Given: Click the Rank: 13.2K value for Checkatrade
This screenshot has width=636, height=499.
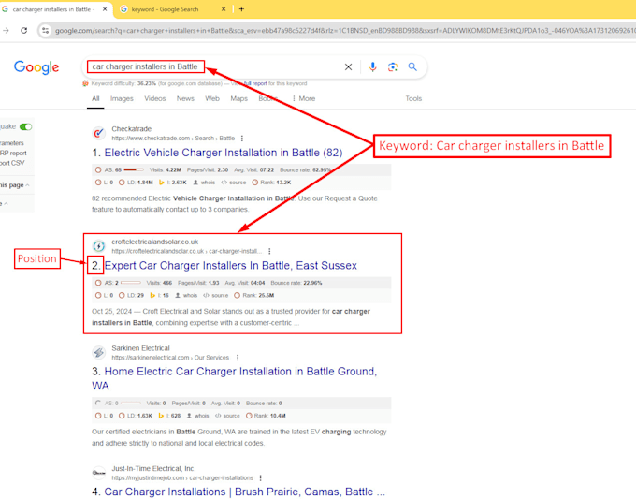Looking at the screenshot, I should click(271, 183).
